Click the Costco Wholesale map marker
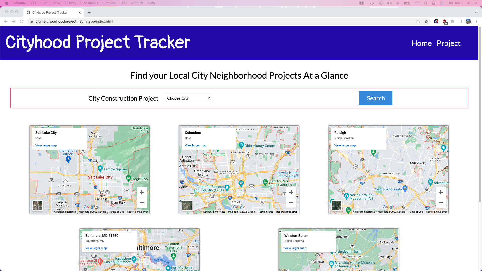 point(405,188)
